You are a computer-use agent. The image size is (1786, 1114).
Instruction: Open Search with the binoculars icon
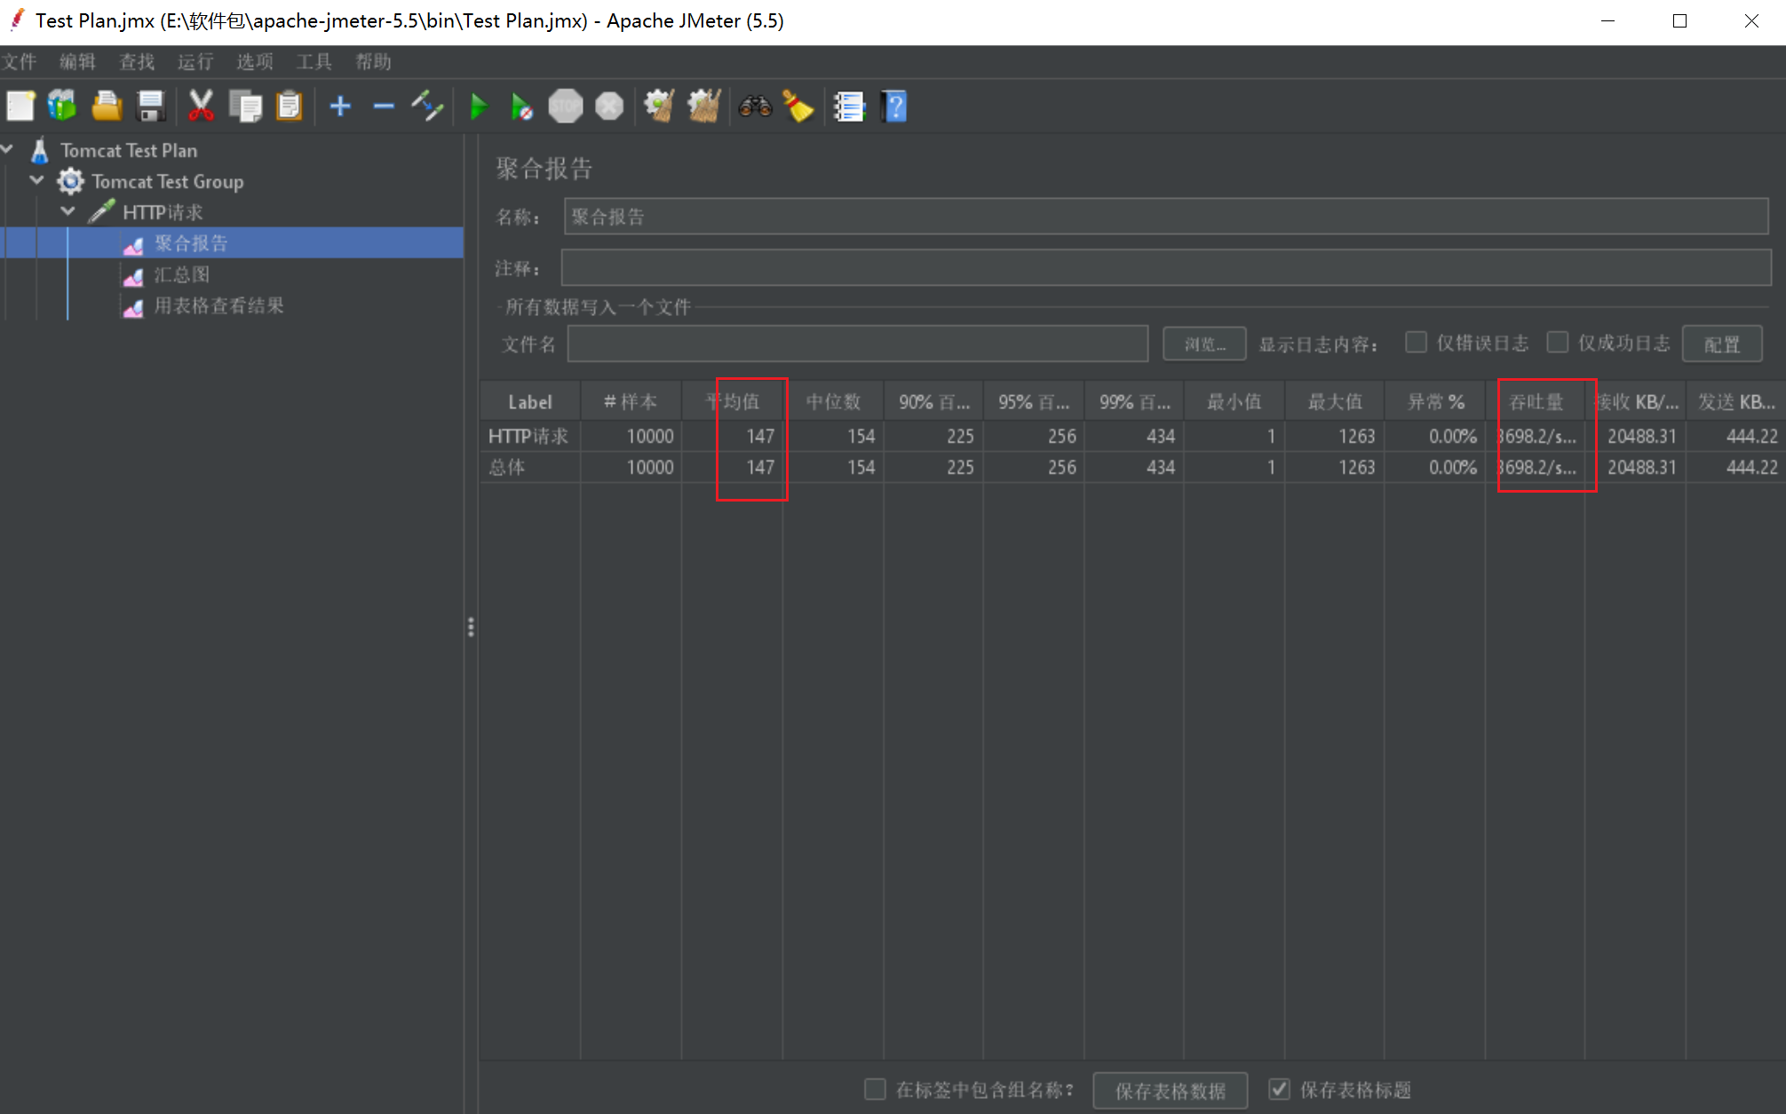pos(755,107)
